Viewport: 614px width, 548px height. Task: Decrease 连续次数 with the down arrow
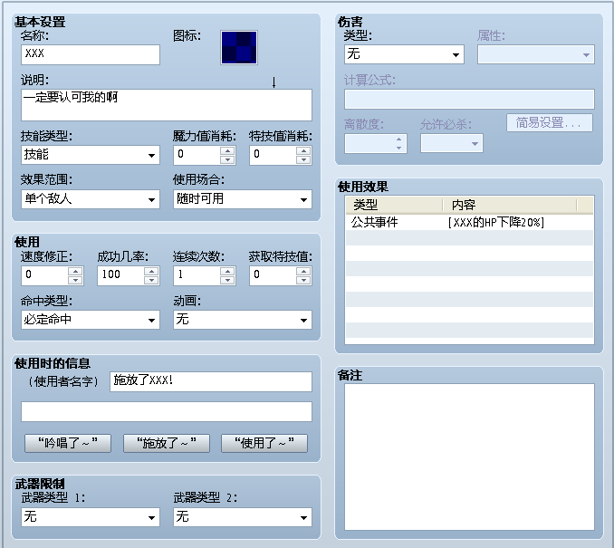(x=227, y=280)
